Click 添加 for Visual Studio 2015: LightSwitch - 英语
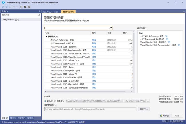This screenshot has width=186, height=124. (x=94, y=84)
